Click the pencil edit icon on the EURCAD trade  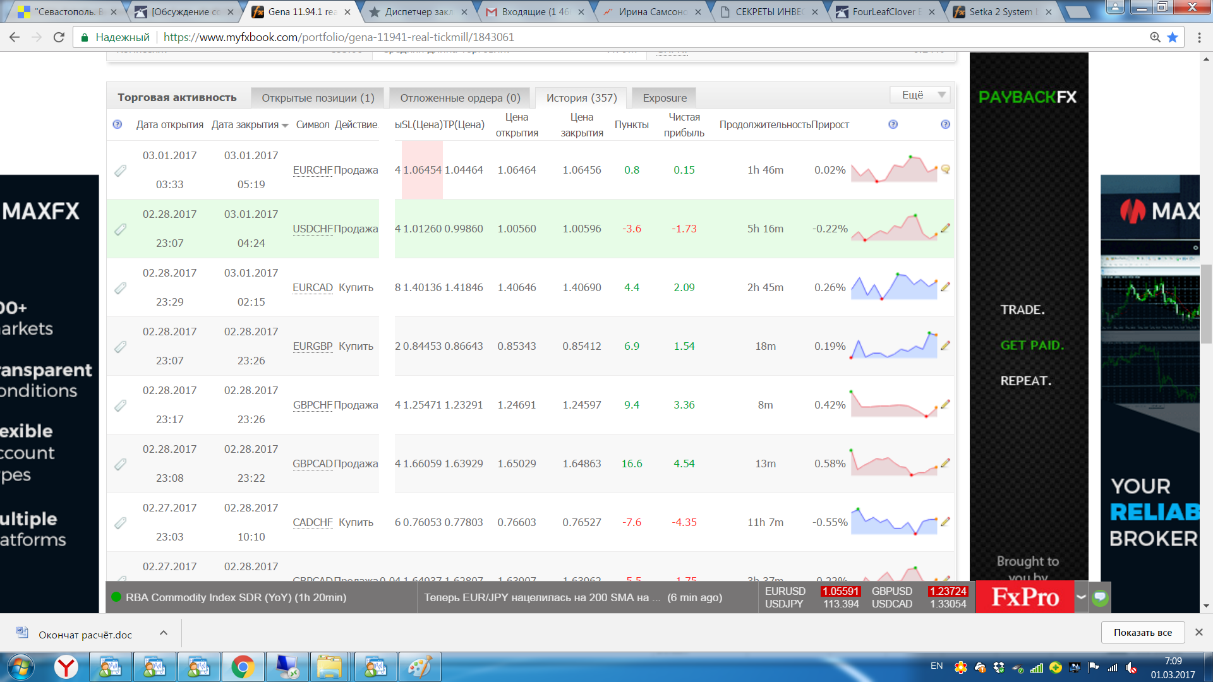point(945,287)
